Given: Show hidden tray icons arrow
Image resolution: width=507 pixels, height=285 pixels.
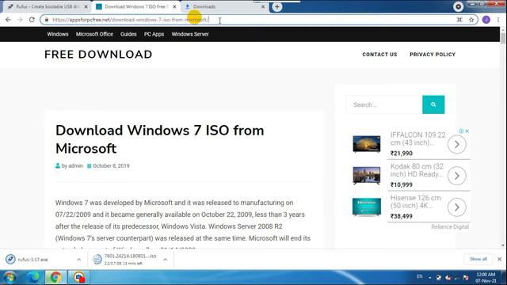Looking at the screenshot, I should [x=429, y=278].
